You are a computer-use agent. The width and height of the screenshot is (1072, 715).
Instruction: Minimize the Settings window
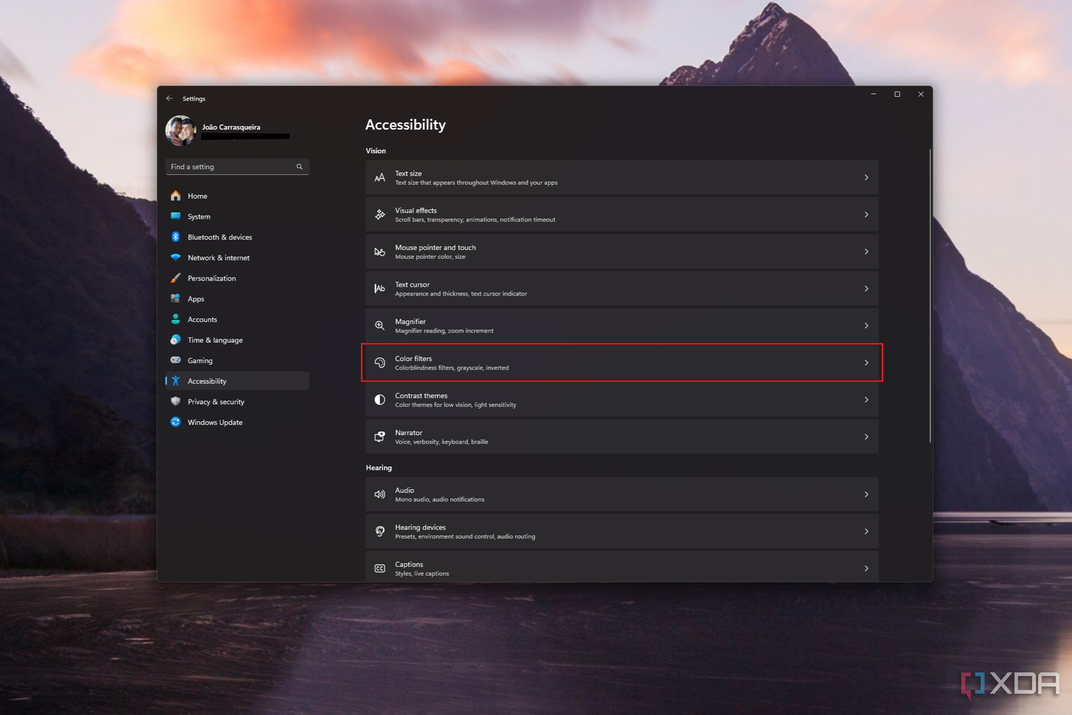point(873,94)
